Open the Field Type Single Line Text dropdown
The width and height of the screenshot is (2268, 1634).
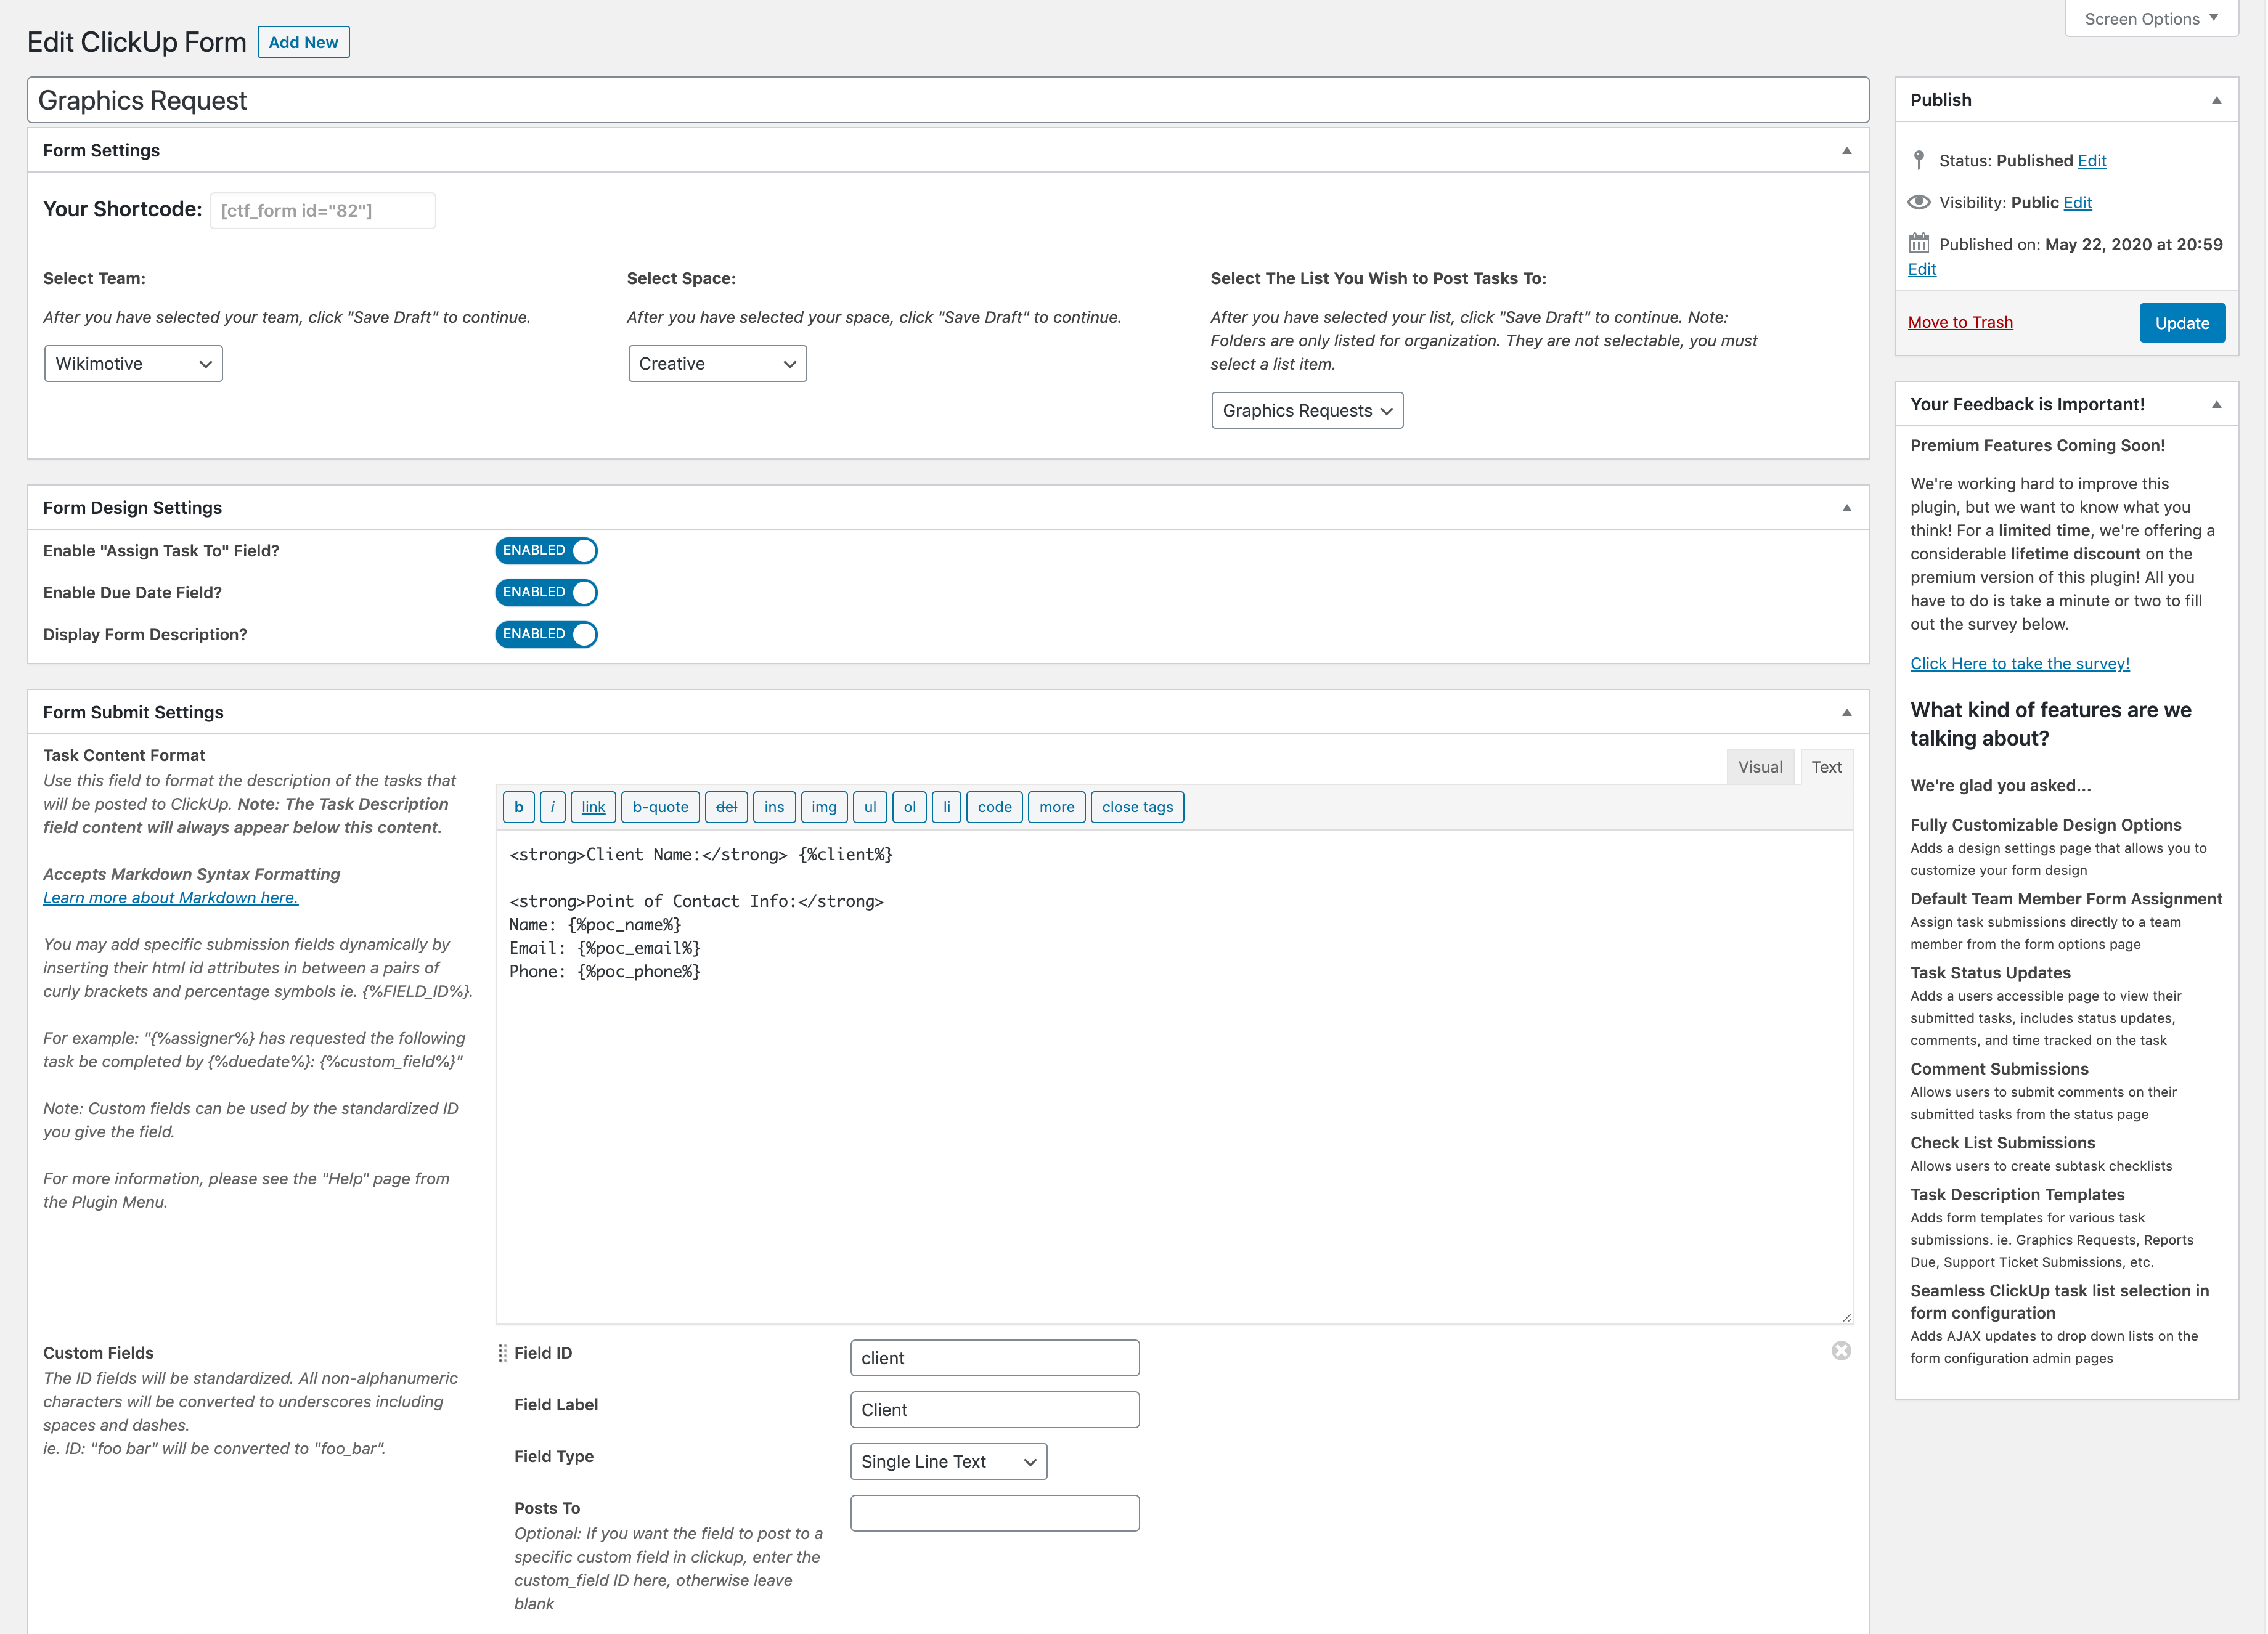948,1462
